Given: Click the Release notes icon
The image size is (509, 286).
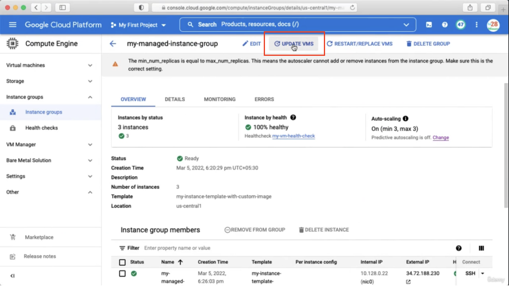Looking at the screenshot, I should pos(13,256).
